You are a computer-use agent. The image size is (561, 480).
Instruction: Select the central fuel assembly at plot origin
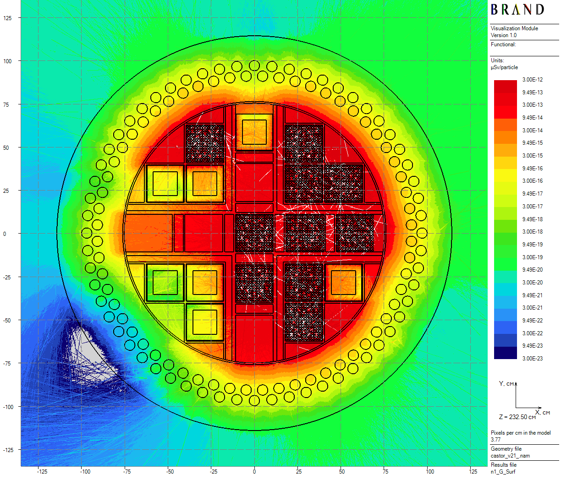254,233
